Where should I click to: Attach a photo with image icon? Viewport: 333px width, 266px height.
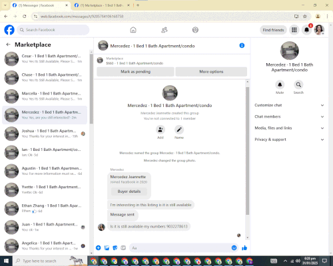pyautogui.click(x=107, y=248)
